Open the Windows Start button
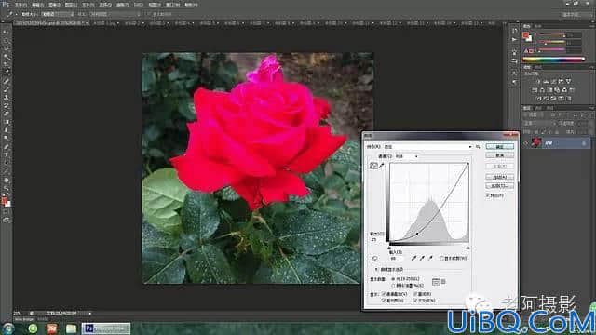 coord(7,328)
